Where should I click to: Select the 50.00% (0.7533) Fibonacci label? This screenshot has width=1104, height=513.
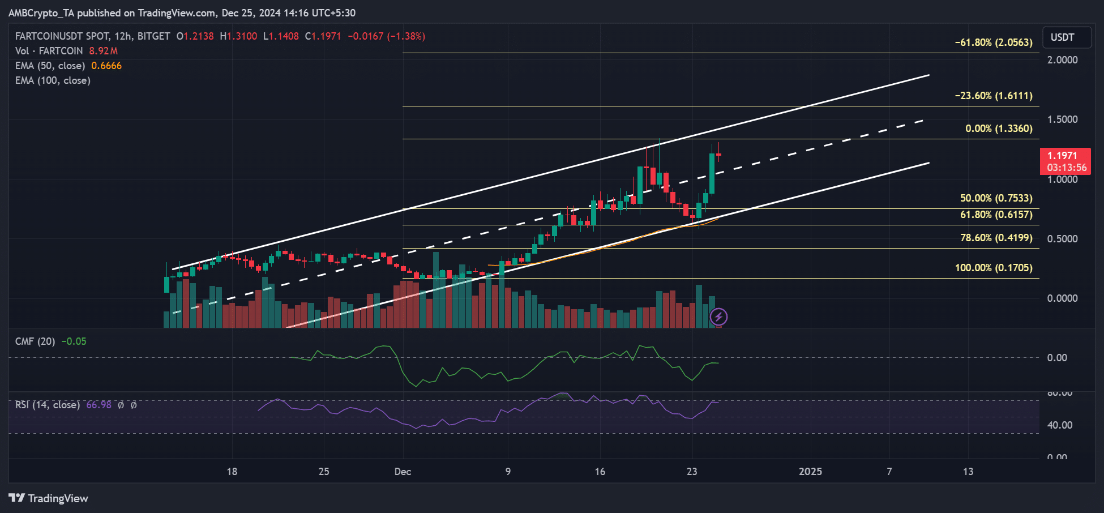(x=996, y=198)
